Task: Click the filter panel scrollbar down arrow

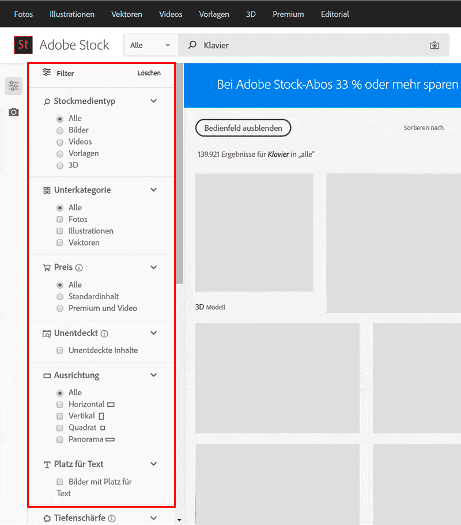Action: (x=179, y=520)
